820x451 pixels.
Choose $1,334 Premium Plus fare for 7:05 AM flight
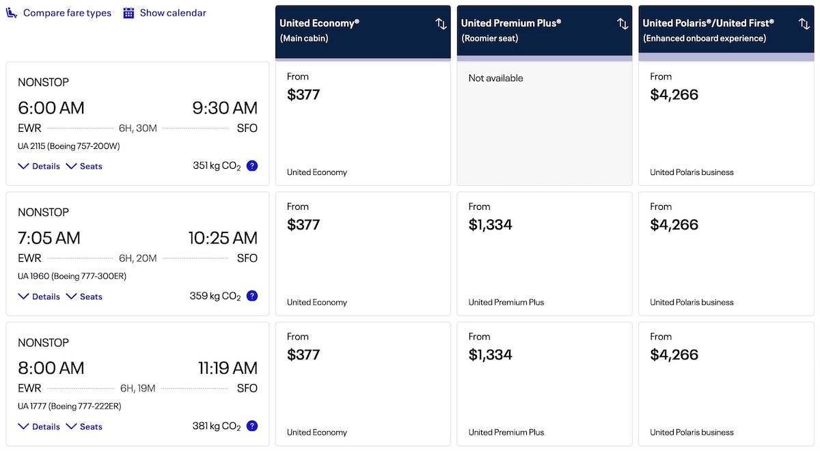[545, 253]
